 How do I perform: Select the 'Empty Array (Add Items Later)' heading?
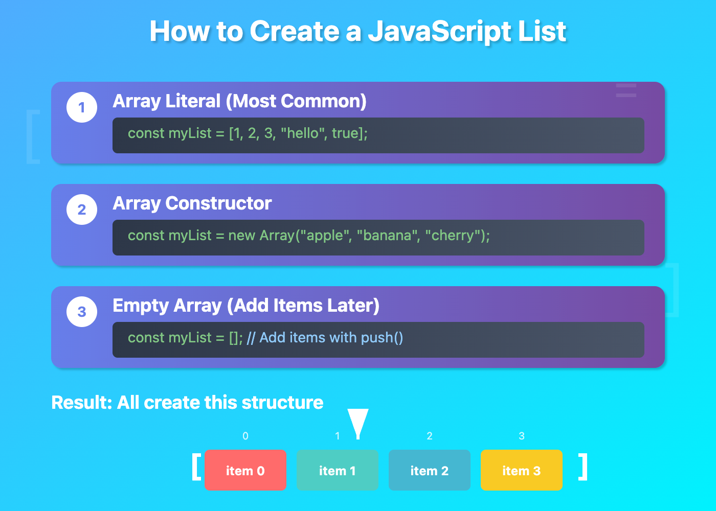pyautogui.click(x=246, y=306)
